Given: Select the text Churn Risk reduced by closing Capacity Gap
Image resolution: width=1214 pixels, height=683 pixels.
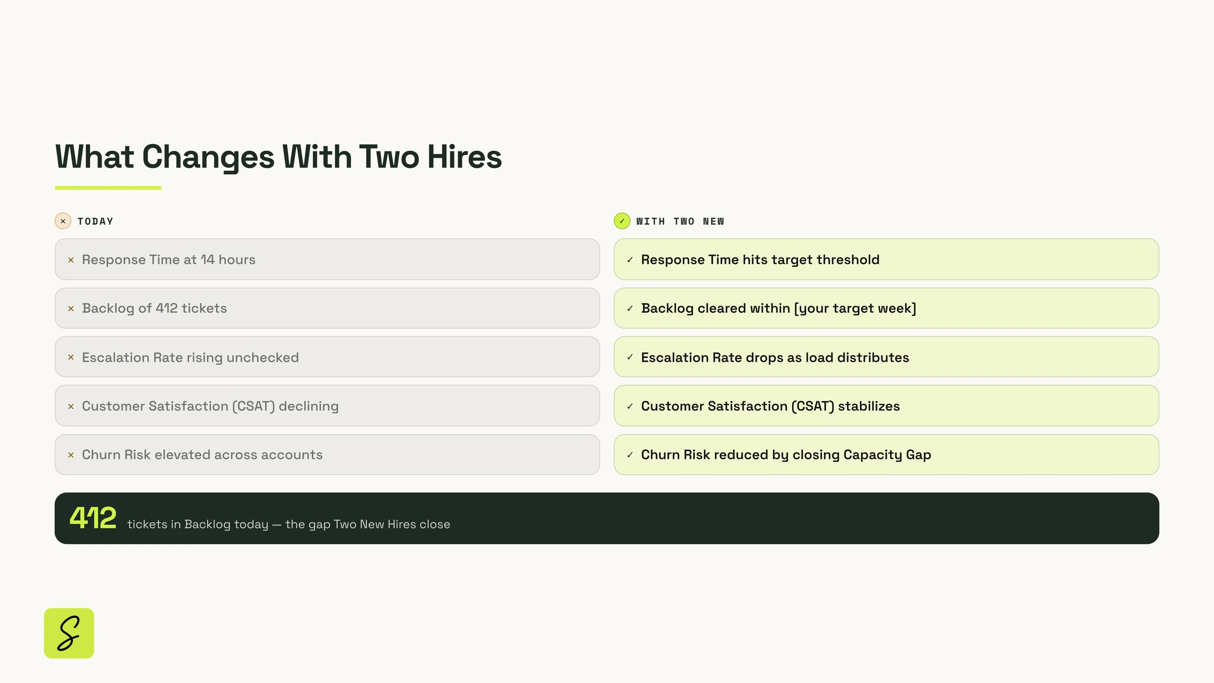Looking at the screenshot, I should (x=786, y=454).
